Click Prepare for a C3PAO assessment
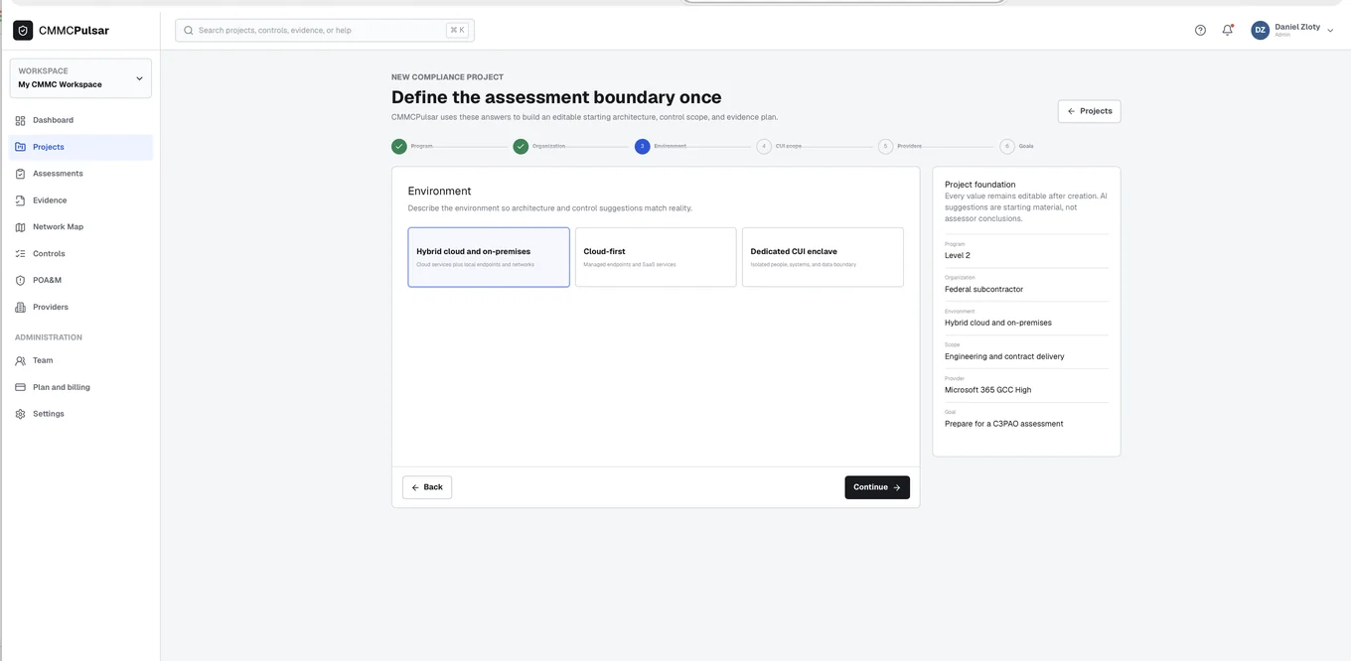 pos(1004,424)
